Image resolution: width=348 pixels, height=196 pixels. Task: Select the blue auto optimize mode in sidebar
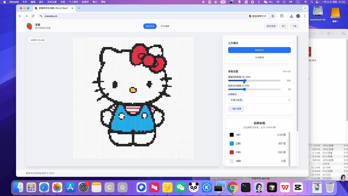259,50
